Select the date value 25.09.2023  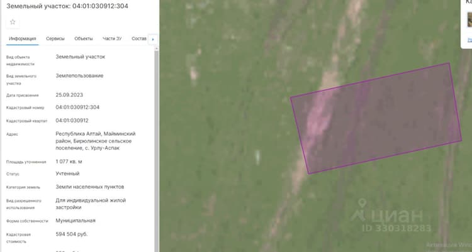point(69,95)
